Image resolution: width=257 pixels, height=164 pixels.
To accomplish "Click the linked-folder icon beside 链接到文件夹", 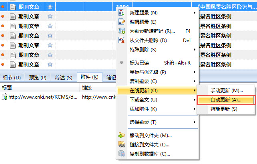I will (122, 144).
